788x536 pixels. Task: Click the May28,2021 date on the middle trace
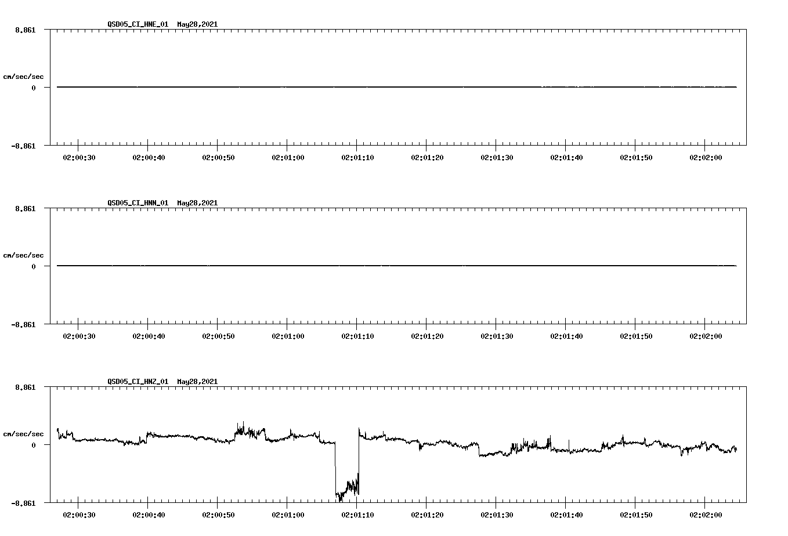[197, 203]
